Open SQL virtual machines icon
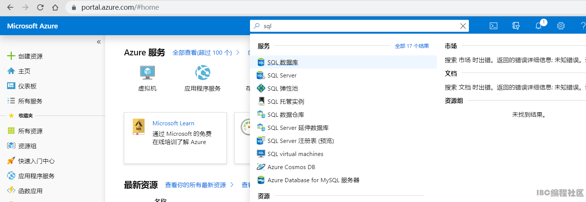The width and height of the screenshot is (586, 202). pyautogui.click(x=261, y=154)
